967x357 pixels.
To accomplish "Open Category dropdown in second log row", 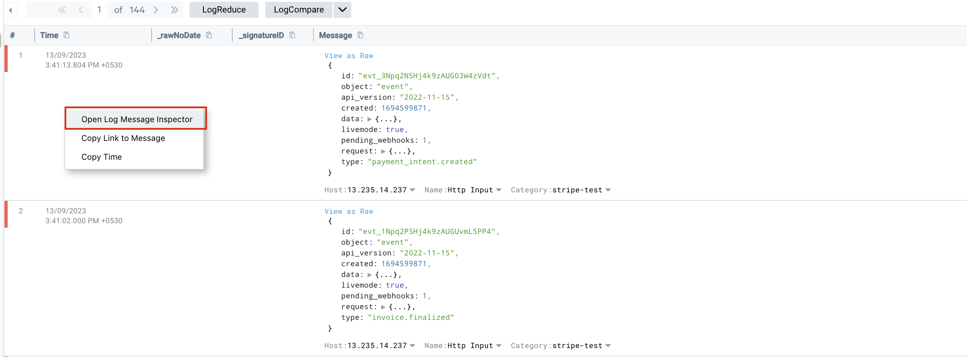I will point(608,346).
